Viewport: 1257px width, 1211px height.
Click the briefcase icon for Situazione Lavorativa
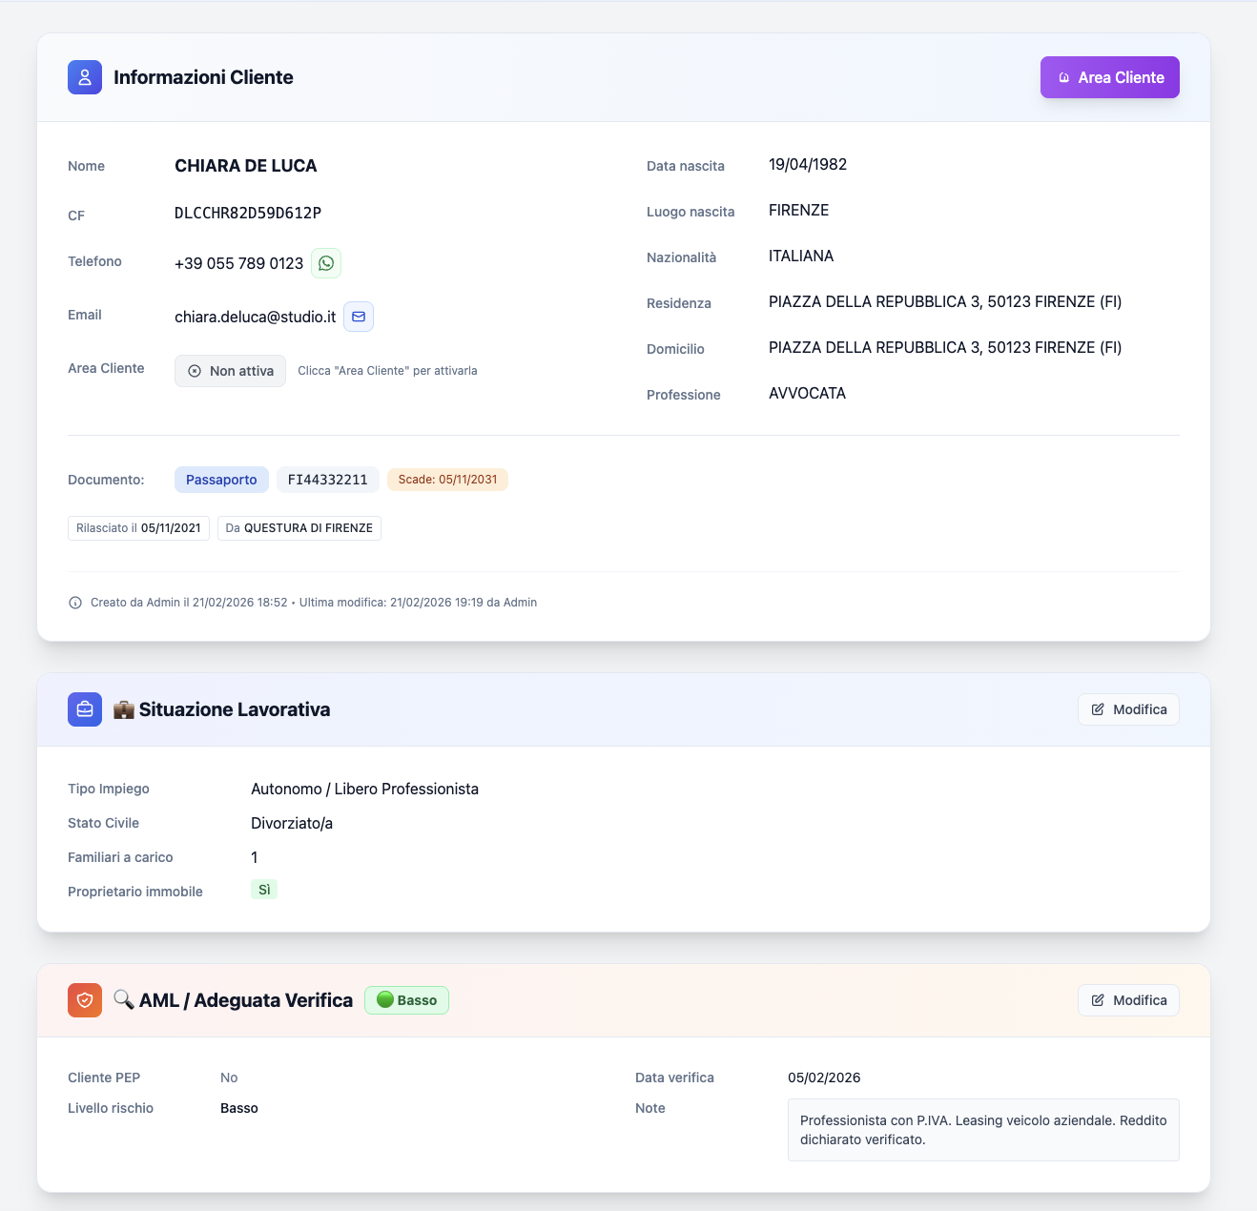[x=85, y=709]
